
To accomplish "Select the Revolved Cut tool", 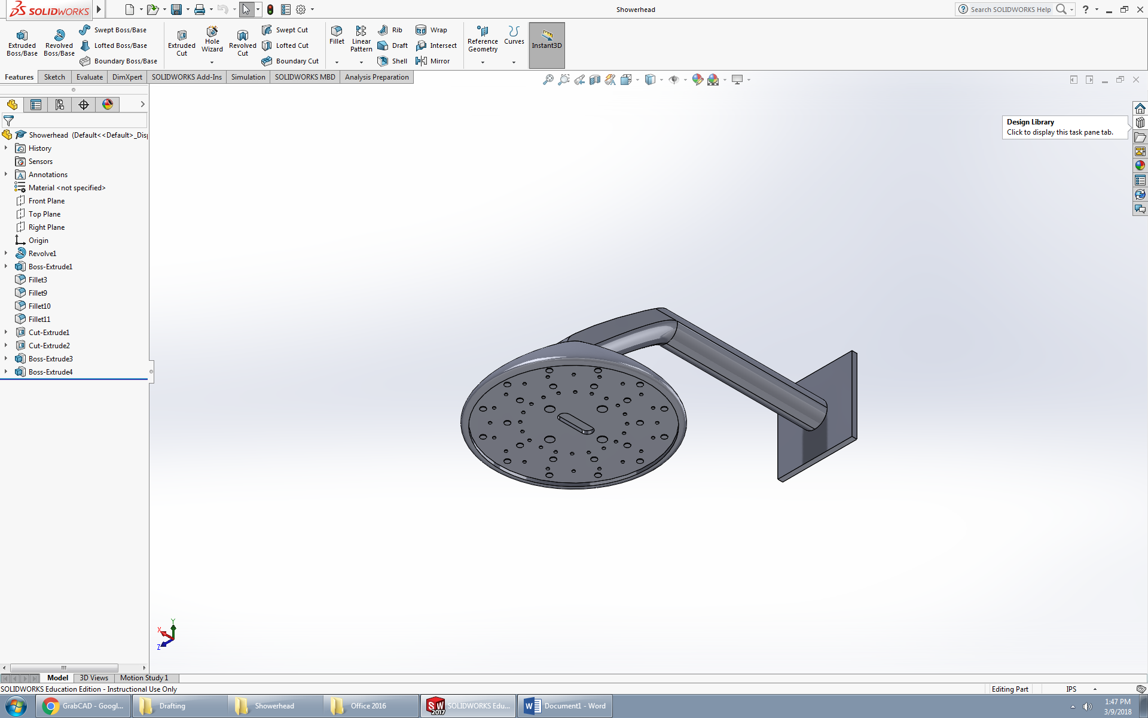I will click(243, 42).
